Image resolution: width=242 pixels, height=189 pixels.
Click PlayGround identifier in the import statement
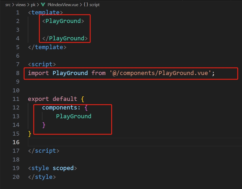click(x=70, y=73)
